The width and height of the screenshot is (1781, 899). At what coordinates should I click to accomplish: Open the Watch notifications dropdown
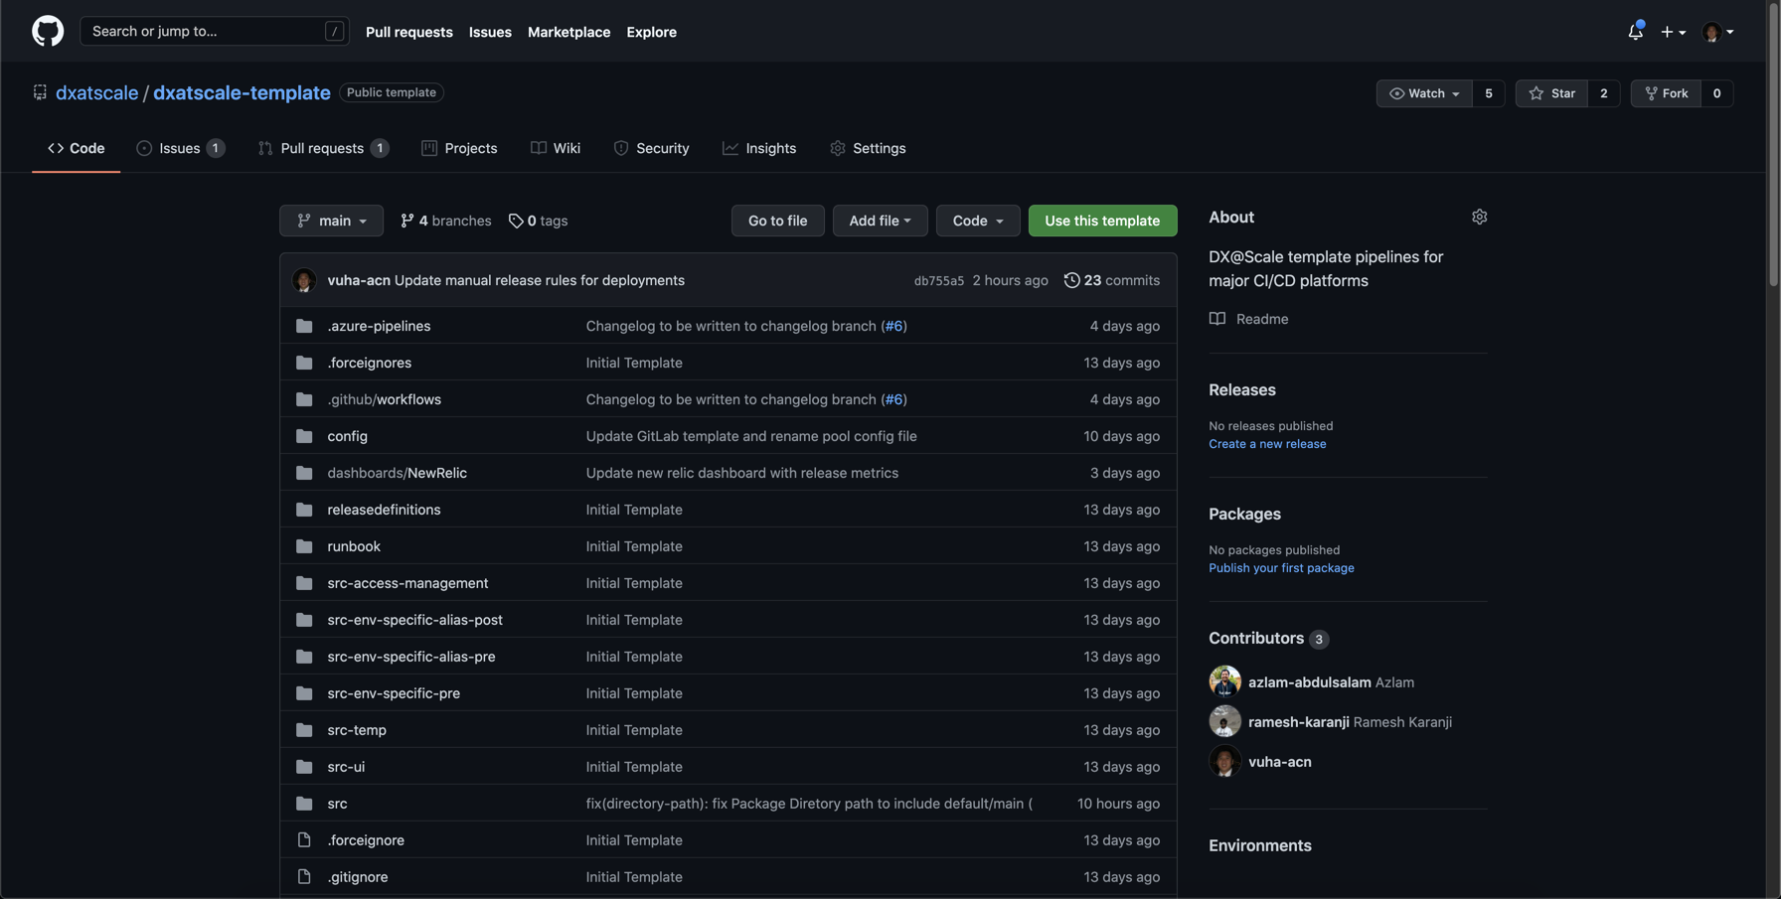pos(1423,93)
